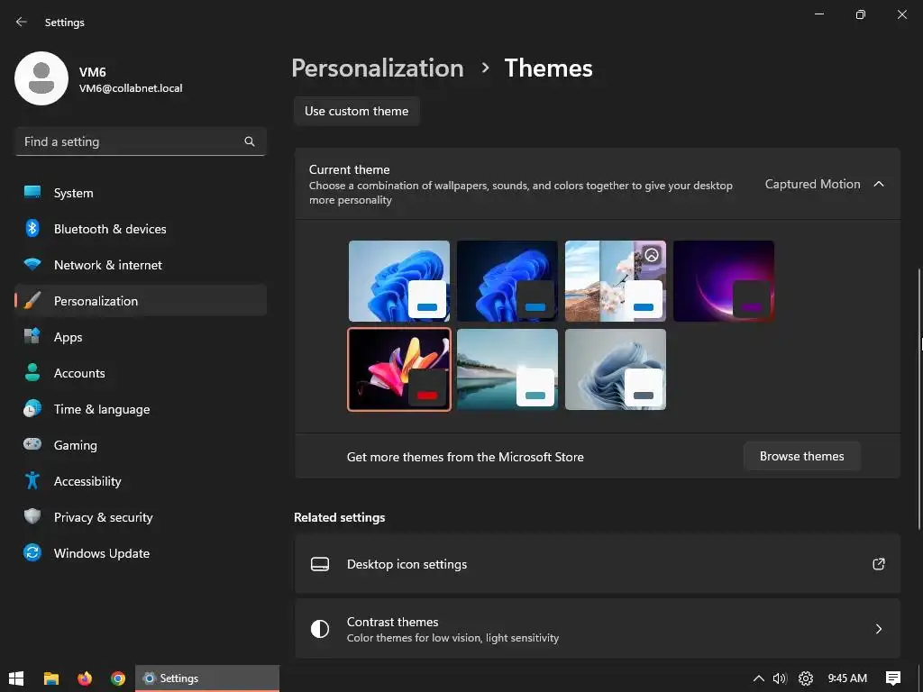Open Desktop icon settings row
This screenshot has width=923, height=692.
pos(598,564)
